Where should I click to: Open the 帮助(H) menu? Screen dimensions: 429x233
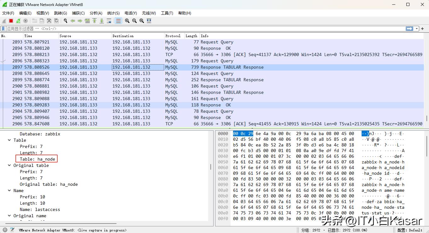tap(185, 13)
